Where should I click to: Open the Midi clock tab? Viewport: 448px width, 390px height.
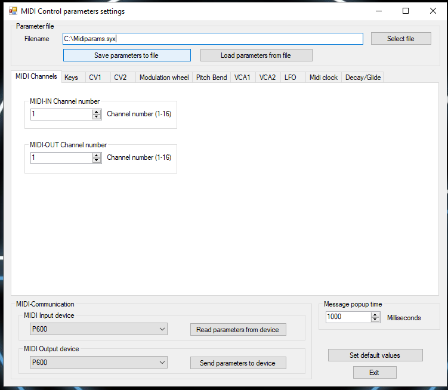pyautogui.click(x=323, y=78)
